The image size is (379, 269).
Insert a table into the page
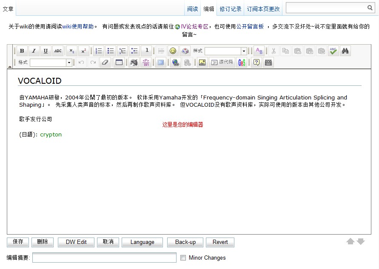tap(119, 62)
